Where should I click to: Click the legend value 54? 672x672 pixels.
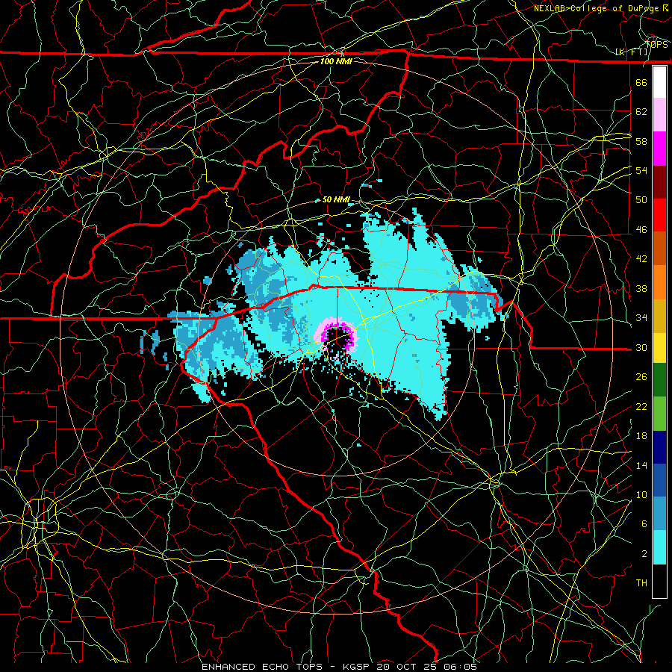tap(641, 170)
